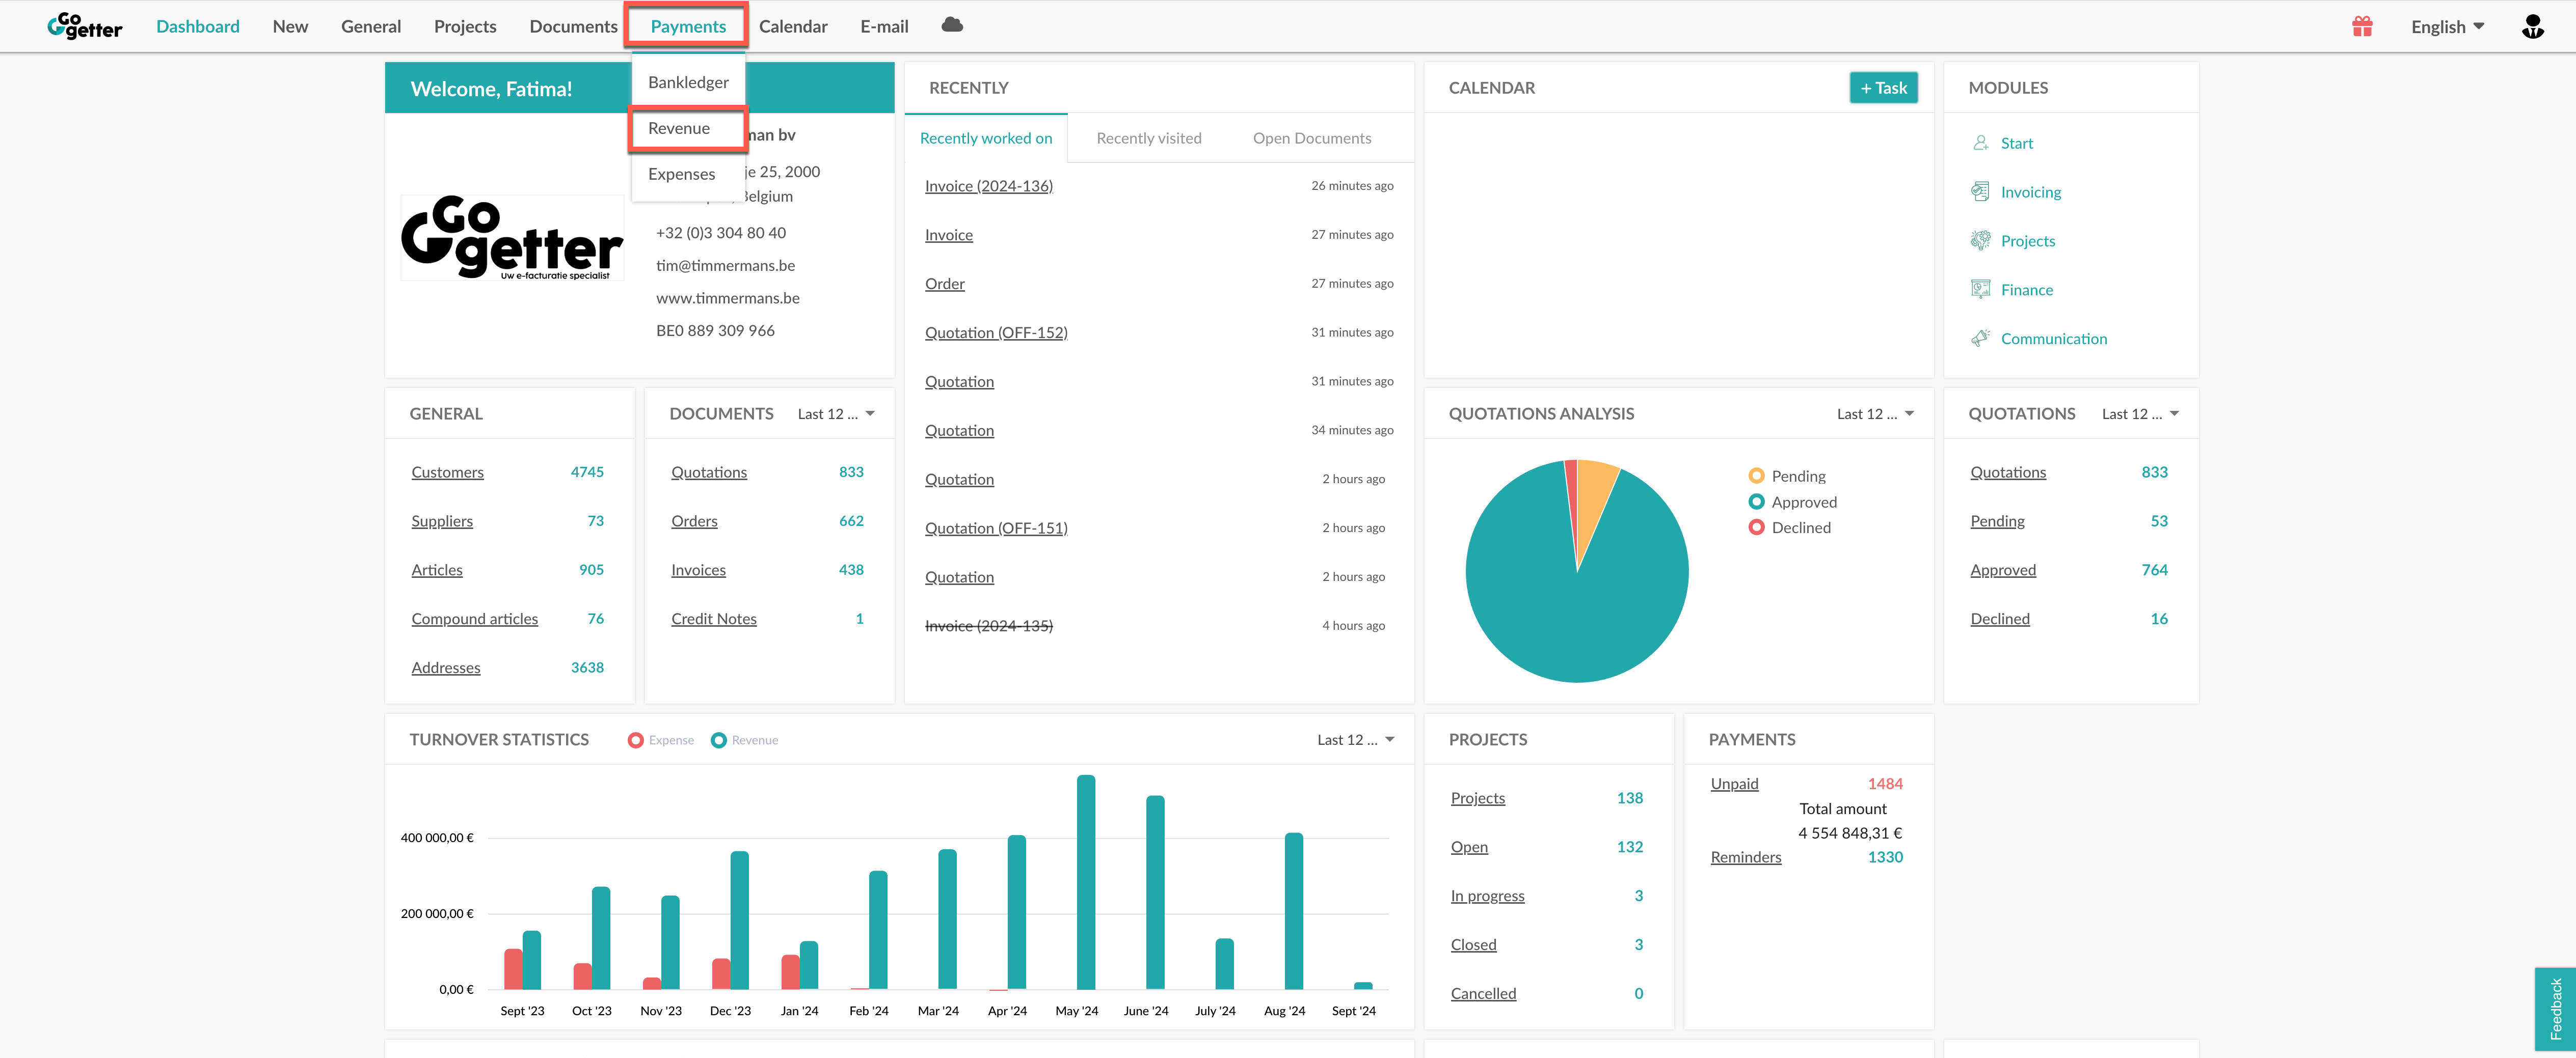This screenshot has height=1058, width=2576.
Task: Open Cancelled projects link
Action: (1483, 994)
